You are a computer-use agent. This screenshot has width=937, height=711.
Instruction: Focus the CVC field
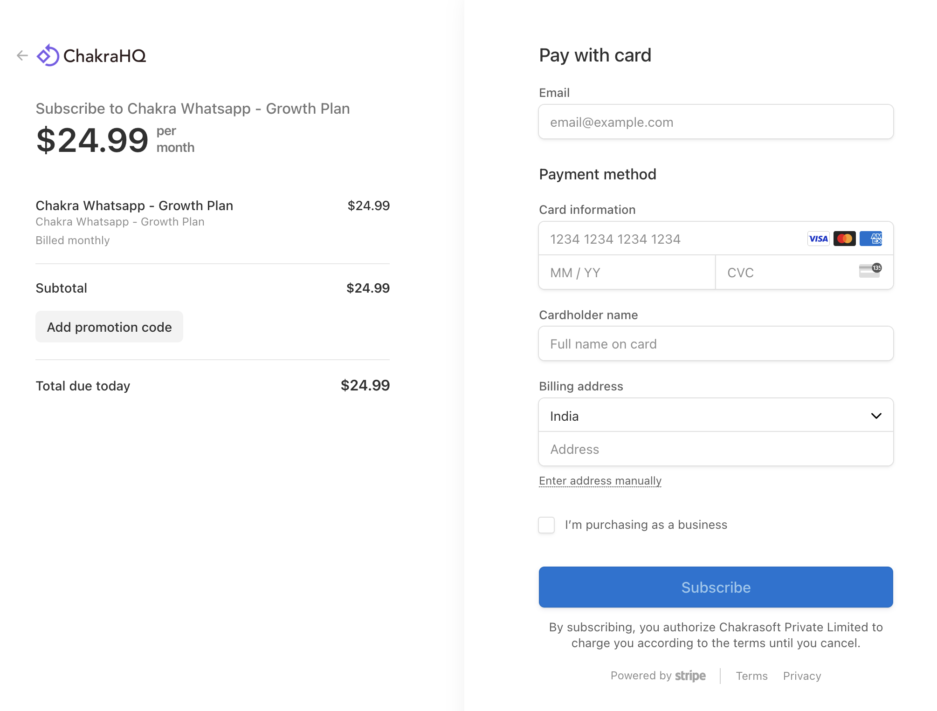click(805, 273)
